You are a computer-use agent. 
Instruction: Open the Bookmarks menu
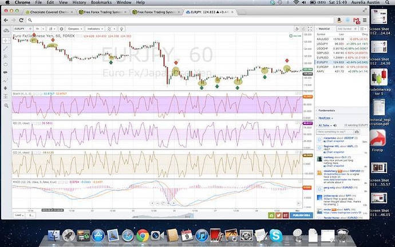click(x=101, y=2)
